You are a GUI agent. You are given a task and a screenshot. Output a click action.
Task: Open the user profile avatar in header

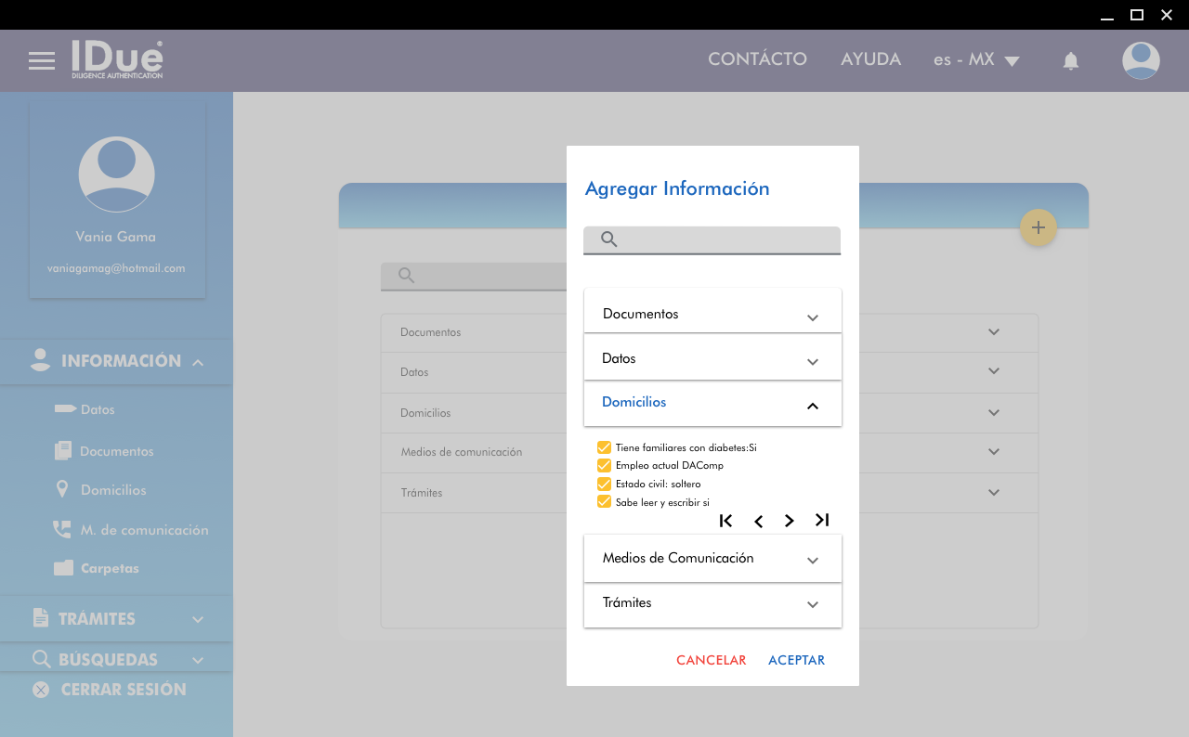1140,60
